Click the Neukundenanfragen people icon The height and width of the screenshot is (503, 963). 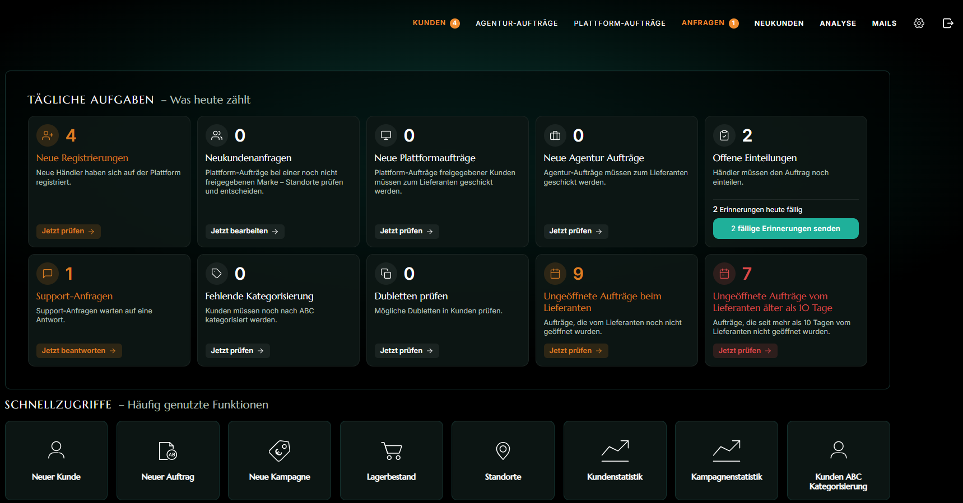click(x=217, y=135)
